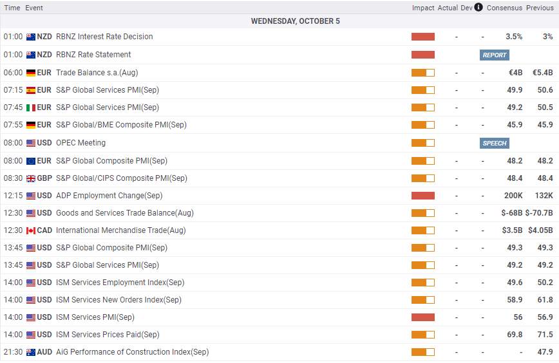Click New Zealand flag beside RBNZ Interest Rate Decision
Screen dimensions: 559x363
(31, 37)
